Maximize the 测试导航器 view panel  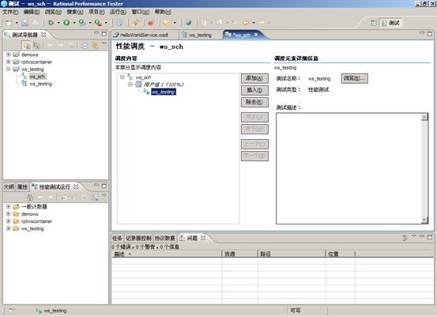[104, 34]
